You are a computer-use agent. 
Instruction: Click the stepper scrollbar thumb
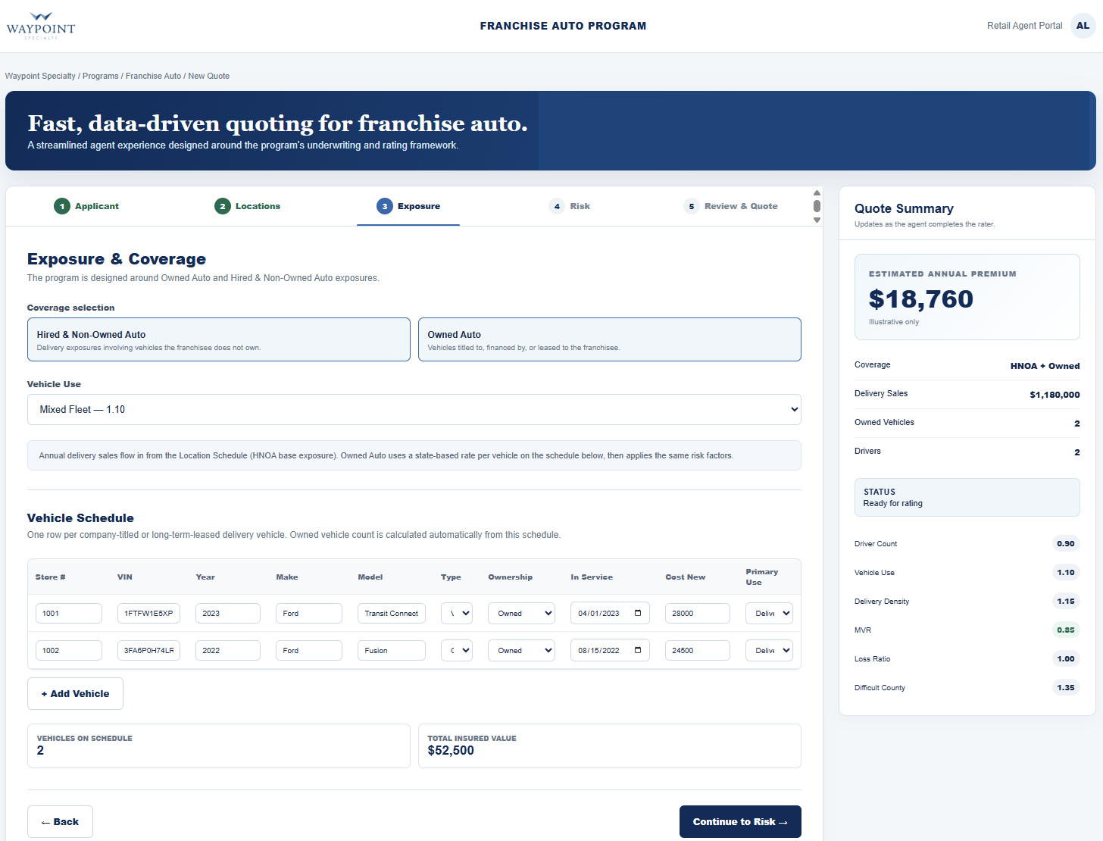click(817, 206)
